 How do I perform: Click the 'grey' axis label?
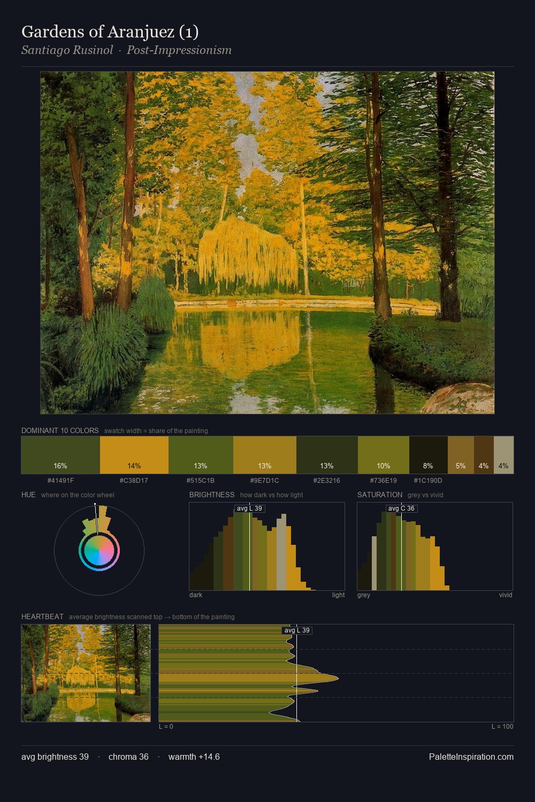(x=364, y=595)
